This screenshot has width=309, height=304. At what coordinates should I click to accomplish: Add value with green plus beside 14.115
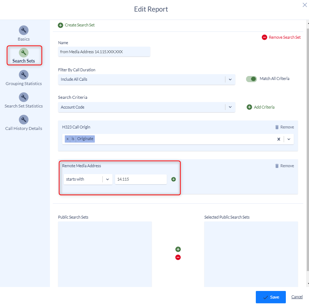(173, 179)
